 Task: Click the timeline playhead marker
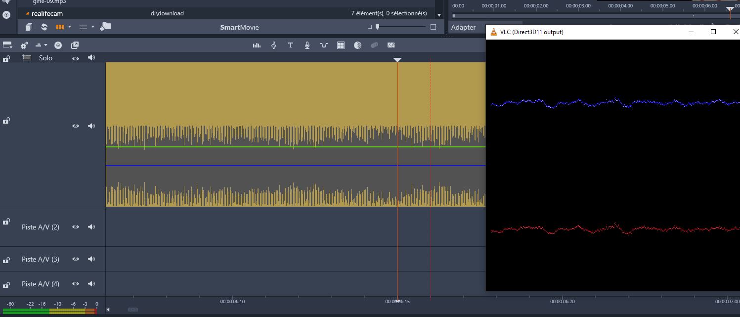click(397, 60)
